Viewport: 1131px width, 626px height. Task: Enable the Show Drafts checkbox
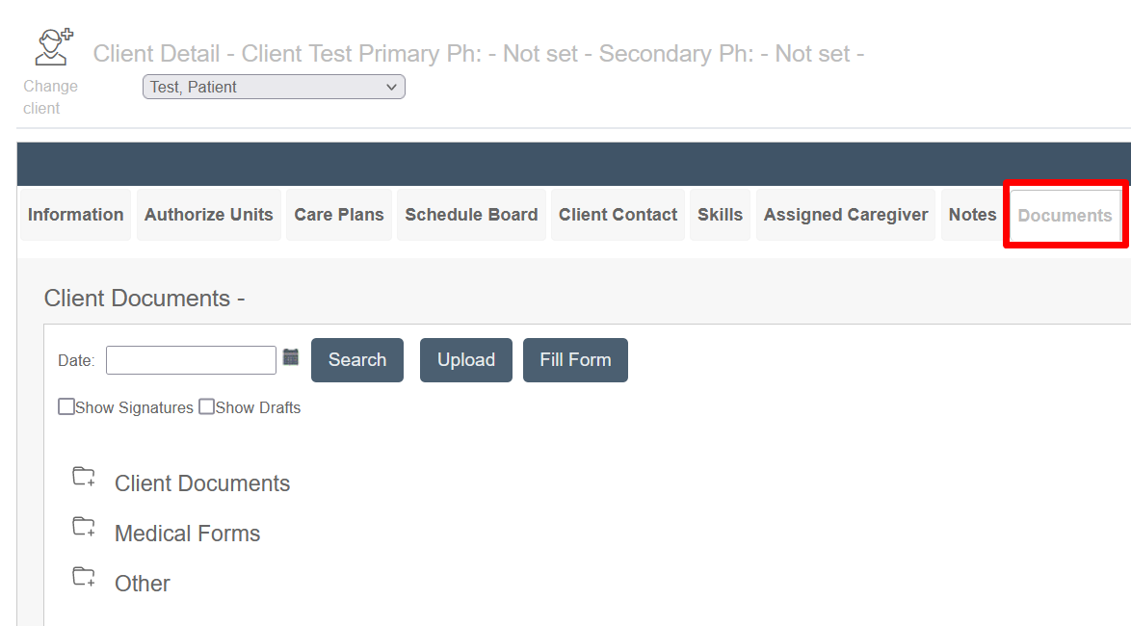click(x=206, y=406)
